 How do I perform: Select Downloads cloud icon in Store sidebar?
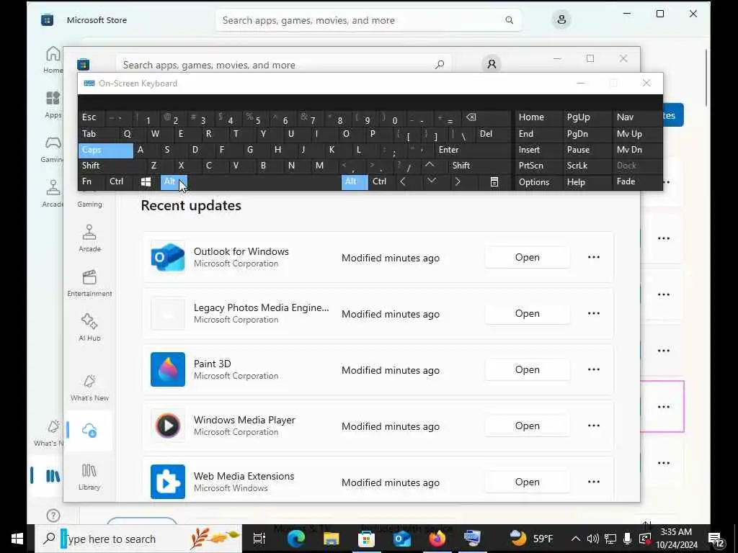pos(89,431)
